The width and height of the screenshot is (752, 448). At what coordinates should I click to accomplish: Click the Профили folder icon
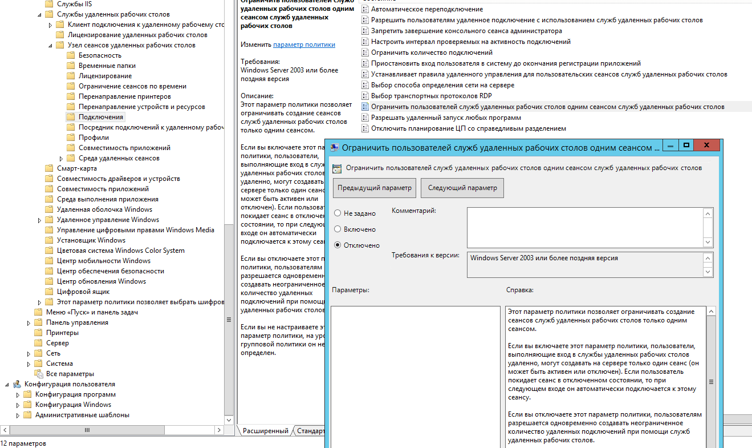[x=71, y=138]
